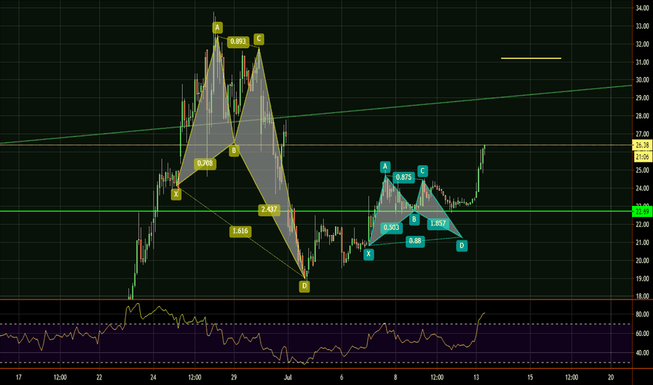
Task: Click the RSI 60.00 axis label
Action: tap(642, 334)
